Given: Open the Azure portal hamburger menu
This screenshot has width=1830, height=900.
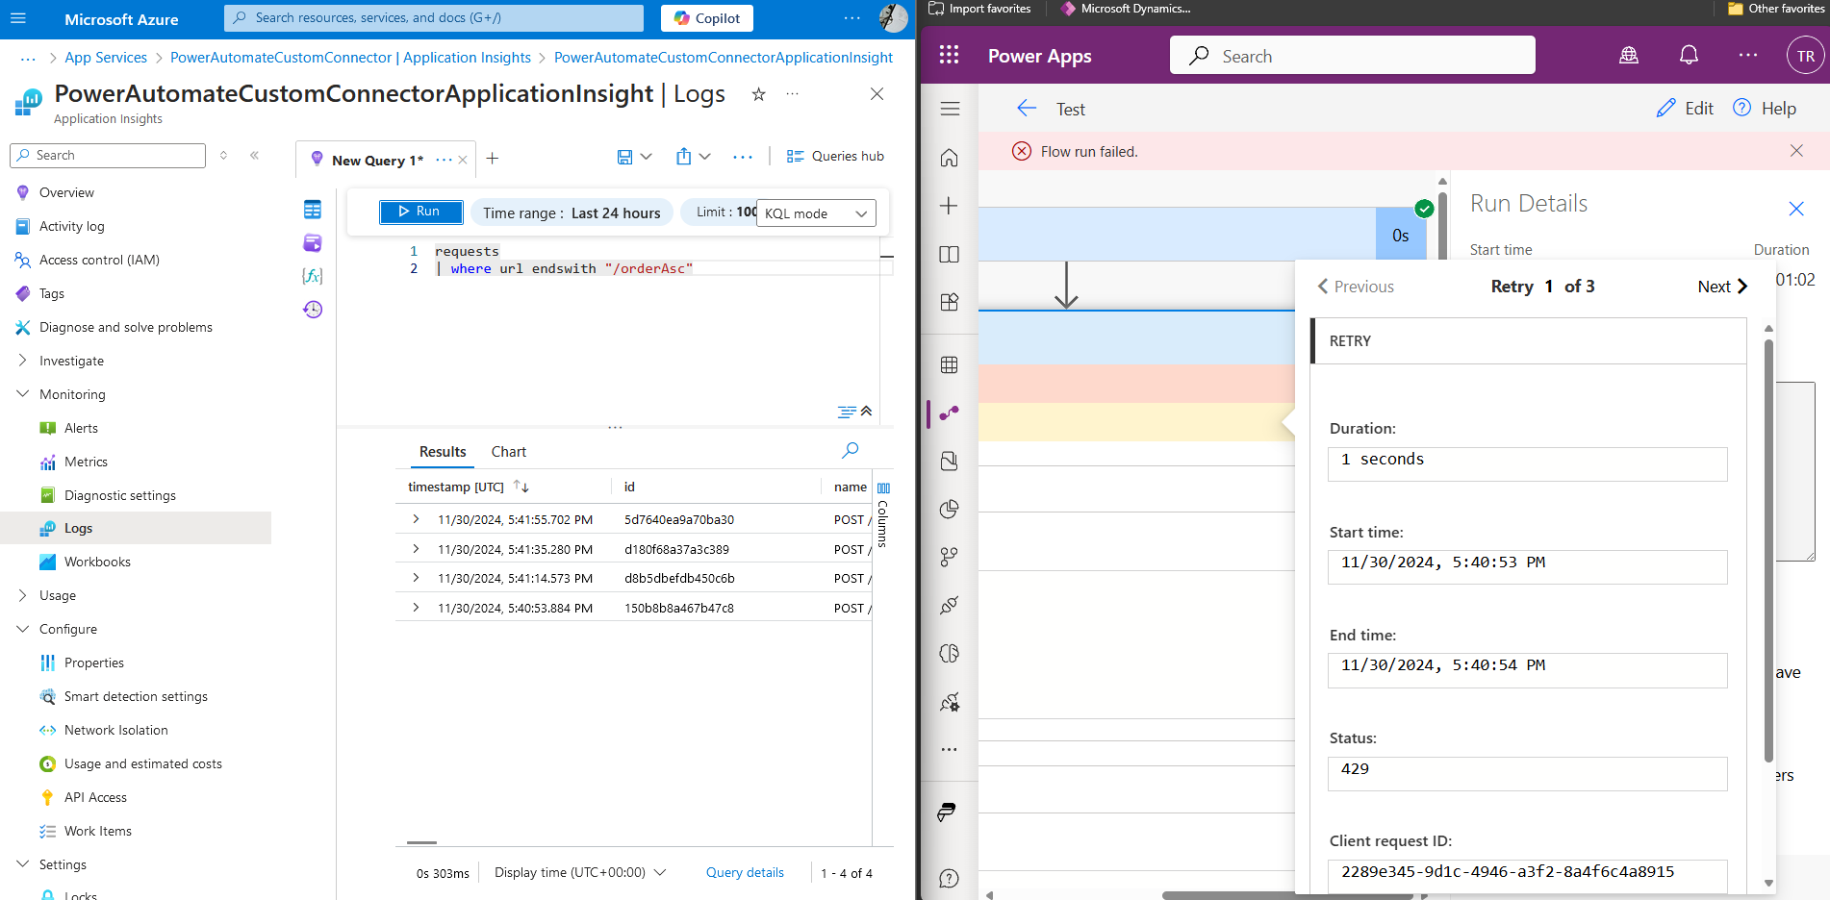Looking at the screenshot, I should tap(18, 18).
